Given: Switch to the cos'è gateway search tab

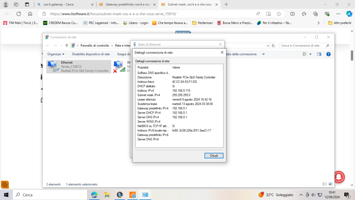Looking at the screenshot, I should 66,5.
